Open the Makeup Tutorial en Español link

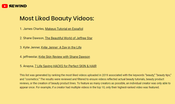[64, 29]
